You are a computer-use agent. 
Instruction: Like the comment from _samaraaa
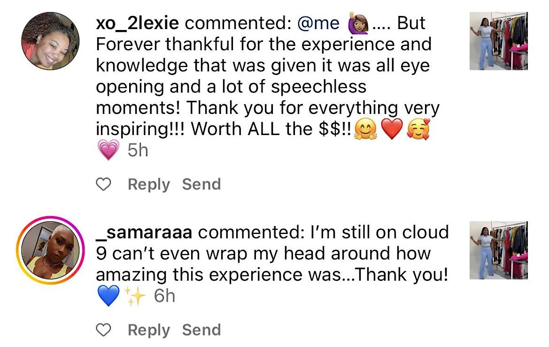pyautogui.click(x=102, y=331)
